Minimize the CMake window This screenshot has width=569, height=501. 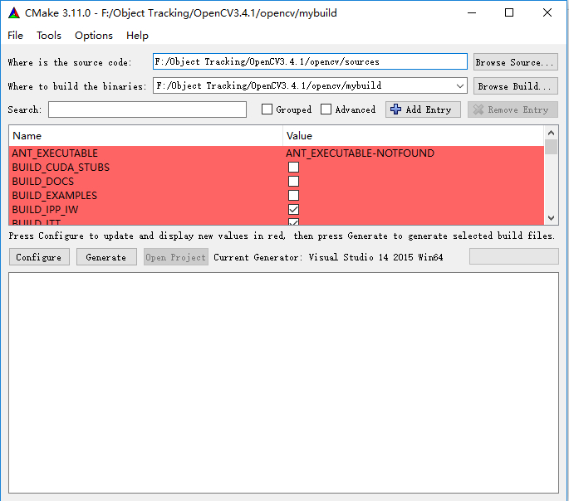(x=471, y=13)
